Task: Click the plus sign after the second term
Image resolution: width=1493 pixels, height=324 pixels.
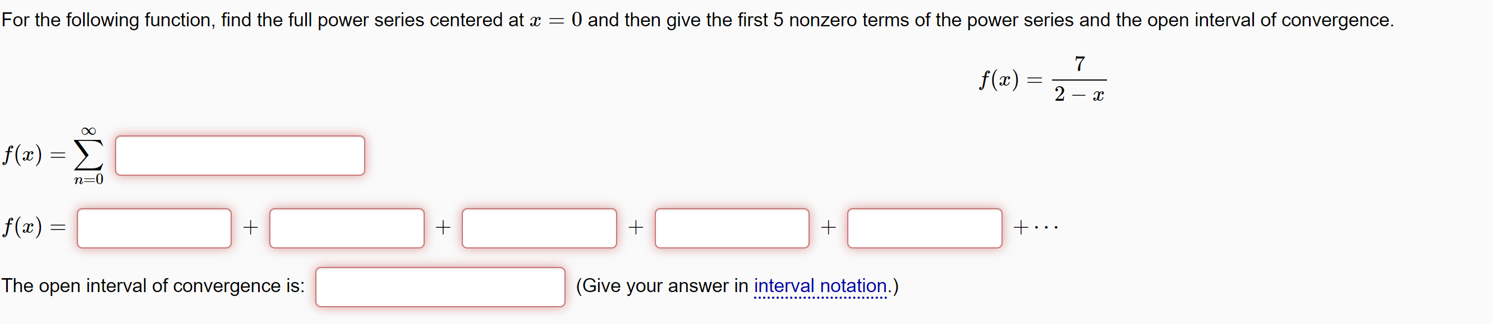Action: pos(443,228)
